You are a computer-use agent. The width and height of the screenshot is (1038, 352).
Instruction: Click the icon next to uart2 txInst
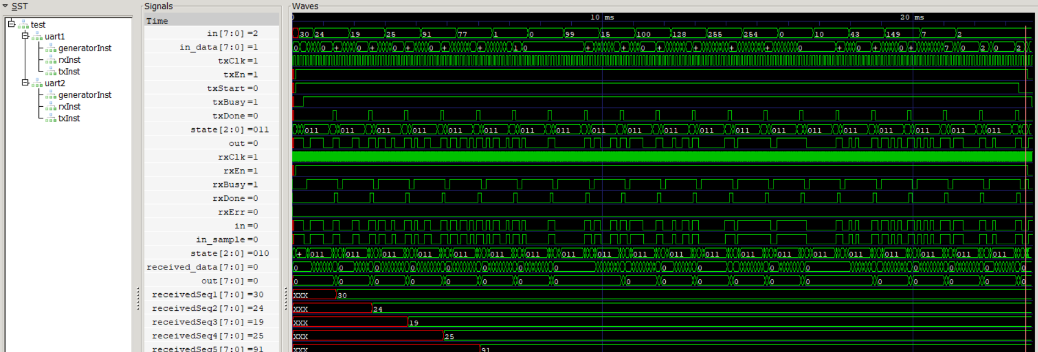[51, 118]
